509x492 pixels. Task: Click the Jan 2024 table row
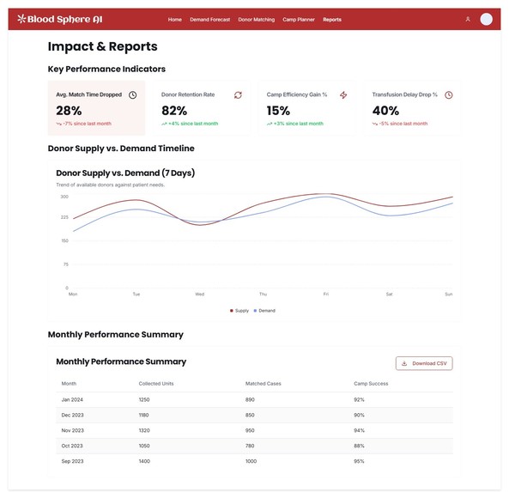pos(254,399)
